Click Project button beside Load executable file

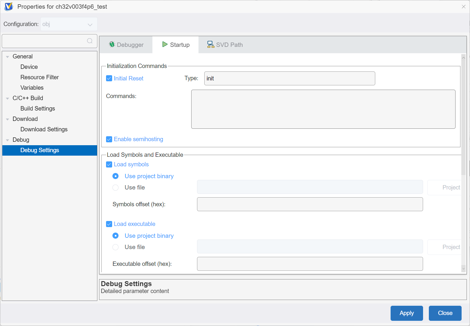click(445, 247)
